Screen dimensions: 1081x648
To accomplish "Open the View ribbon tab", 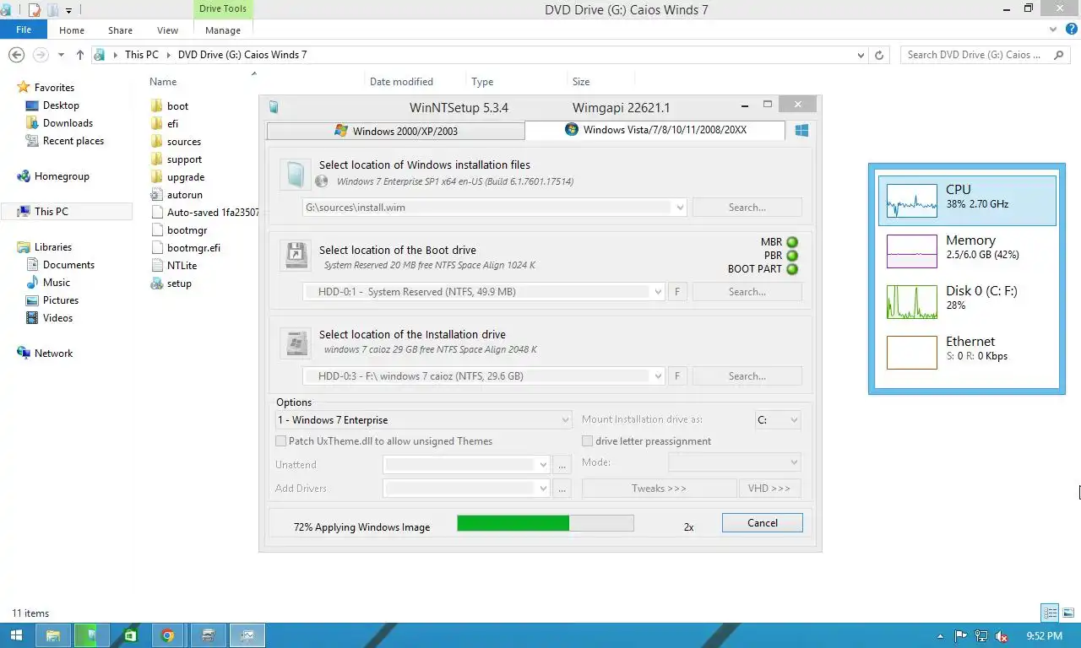I will pos(167,30).
